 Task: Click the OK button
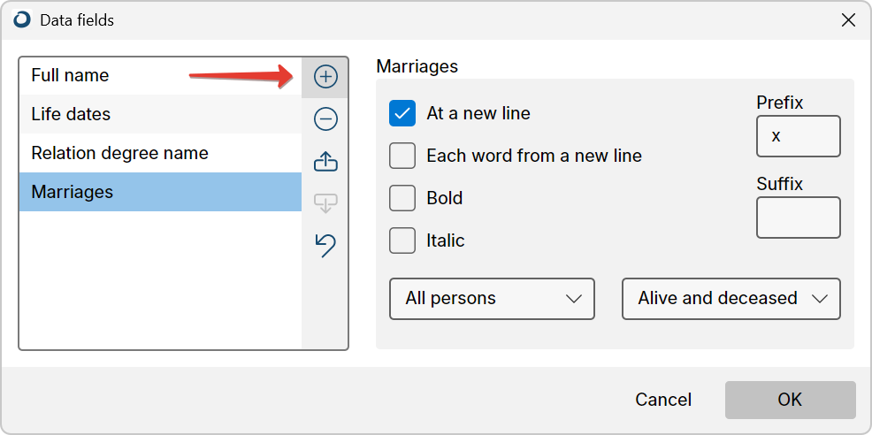pos(790,400)
